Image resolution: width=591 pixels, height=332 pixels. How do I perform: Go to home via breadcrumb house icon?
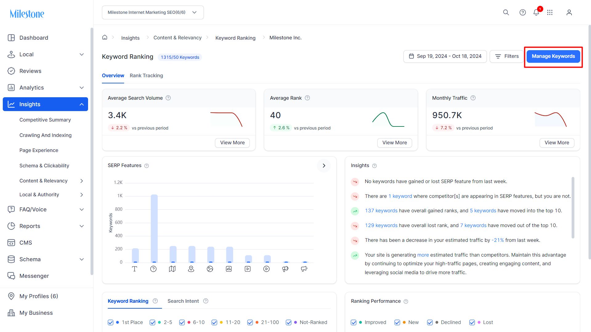105,37
